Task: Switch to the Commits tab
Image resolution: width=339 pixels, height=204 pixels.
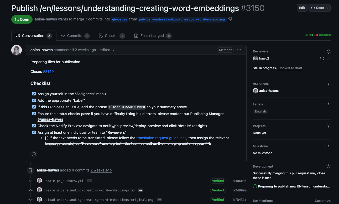Action: pyautogui.click(x=75, y=36)
